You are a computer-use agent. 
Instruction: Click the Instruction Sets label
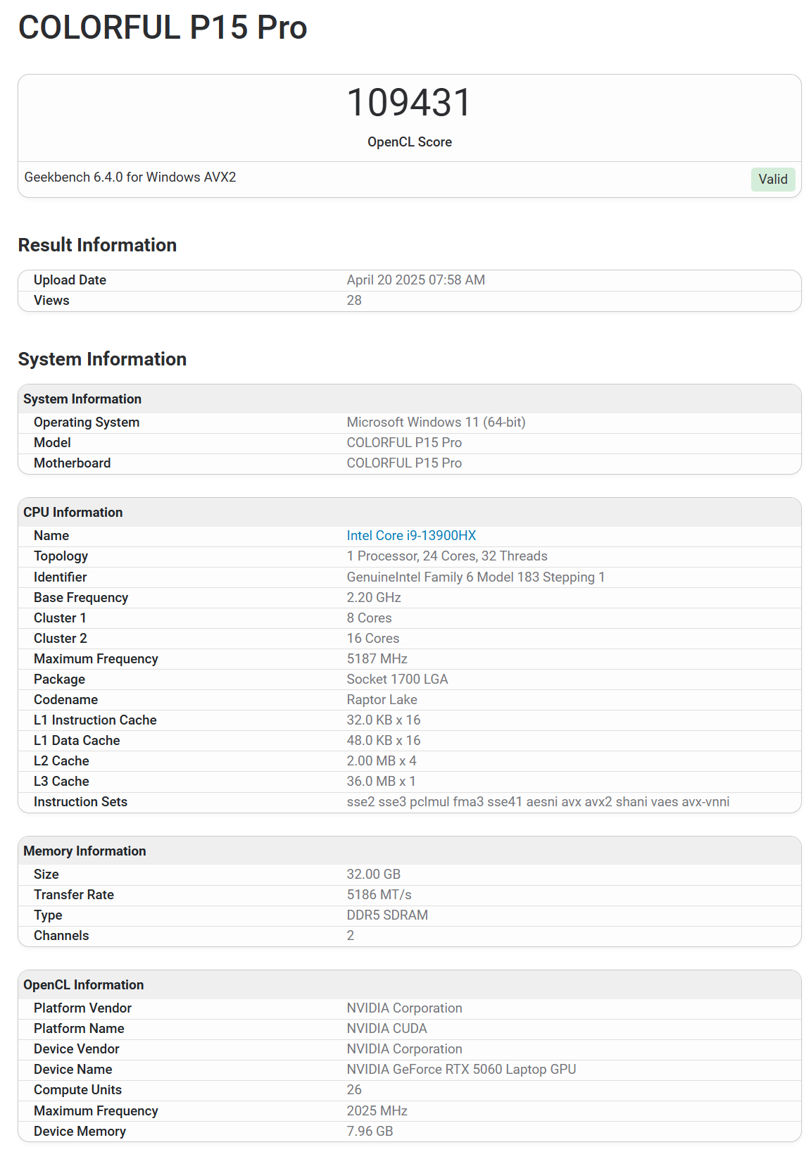pos(80,802)
